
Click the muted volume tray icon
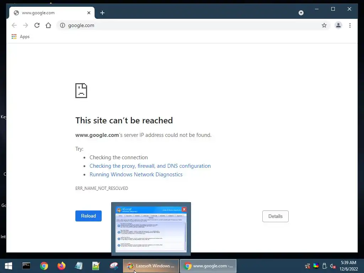pyautogui.click(x=333, y=266)
